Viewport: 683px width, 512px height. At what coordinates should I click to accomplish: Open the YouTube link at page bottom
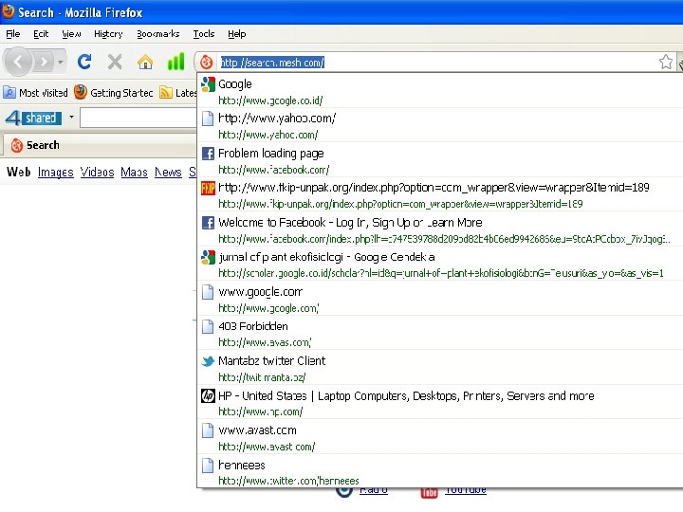(466, 491)
